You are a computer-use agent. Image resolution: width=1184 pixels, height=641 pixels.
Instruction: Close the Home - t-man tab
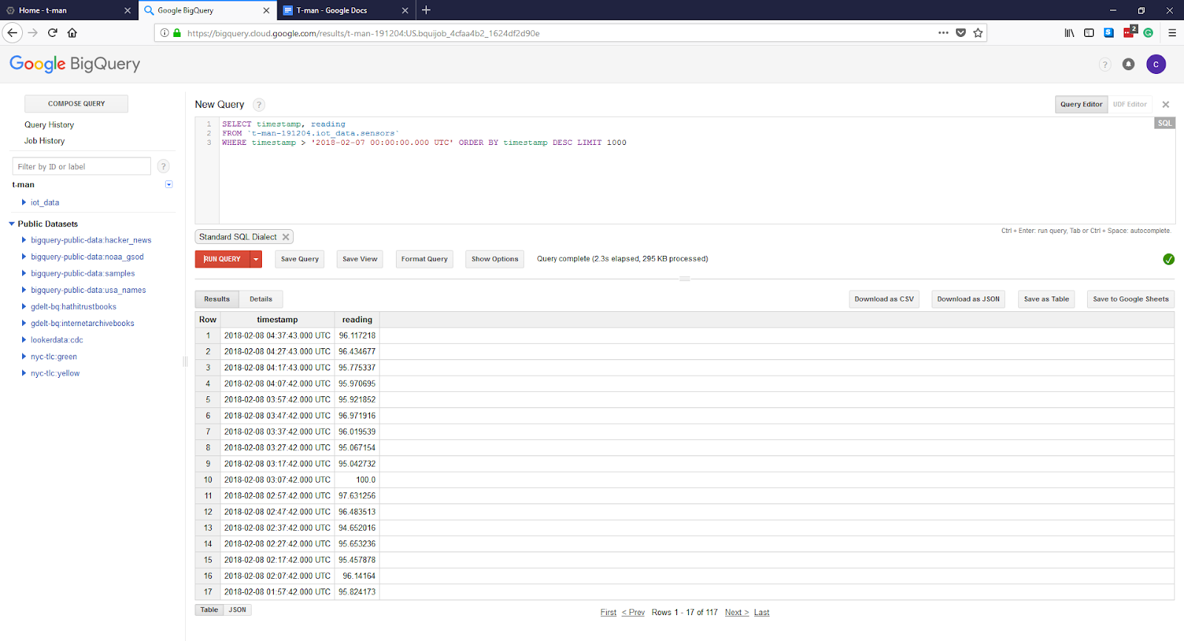click(127, 10)
